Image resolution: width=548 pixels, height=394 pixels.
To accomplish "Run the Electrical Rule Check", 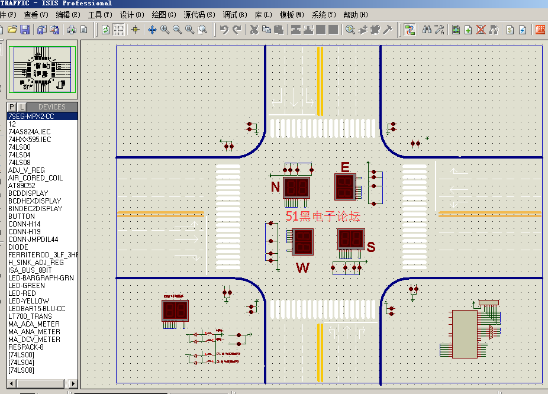I will [x=523, y=30].
